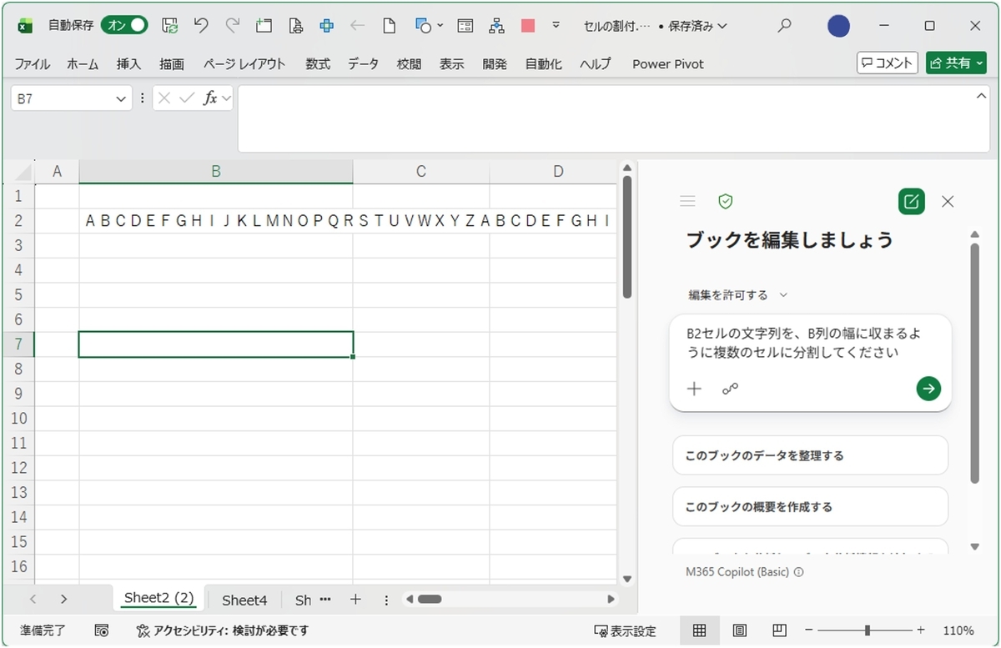Select the Sheet2 (2) sheet tab
The height and width of the screenshot is (648, 1001).
pos(158,598)
